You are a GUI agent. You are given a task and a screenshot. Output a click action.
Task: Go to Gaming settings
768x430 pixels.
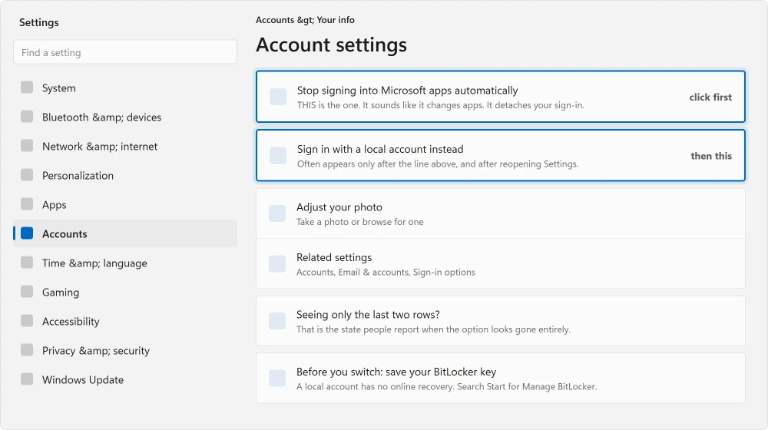[x=125, y=292]
